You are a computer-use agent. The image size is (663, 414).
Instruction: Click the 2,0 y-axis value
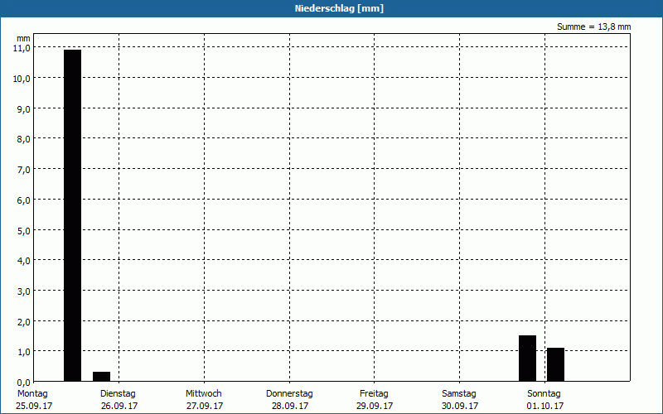(x=23, y=321)
